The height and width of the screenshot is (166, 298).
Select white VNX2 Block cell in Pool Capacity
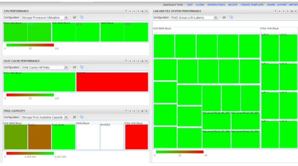88,137
